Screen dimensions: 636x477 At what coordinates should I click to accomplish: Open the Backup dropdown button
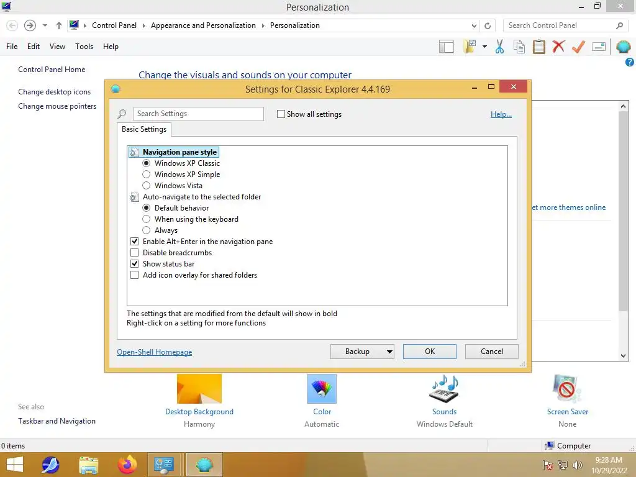coord(362,352)
